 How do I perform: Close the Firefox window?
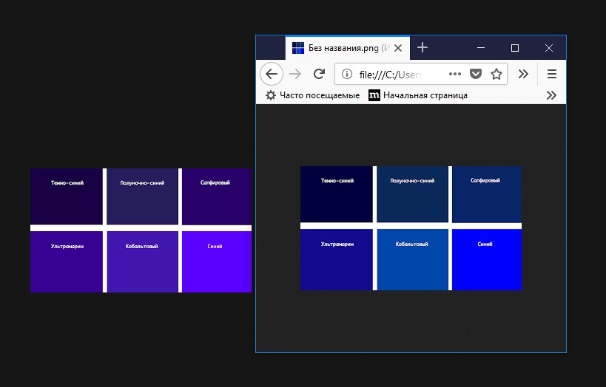(549, 48)
